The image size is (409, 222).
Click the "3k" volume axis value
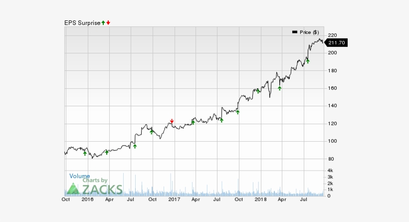(330, 177)
